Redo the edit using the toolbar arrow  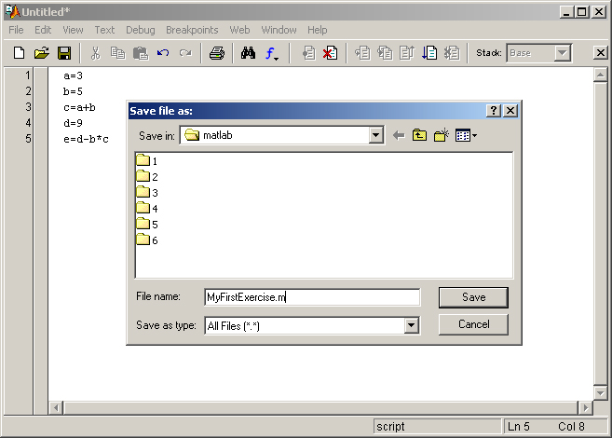pyautogui.click(x=185, y=53)
